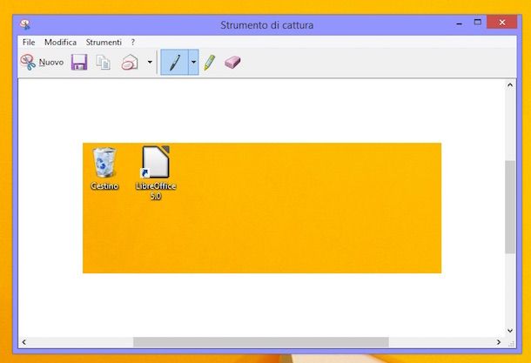The image size is (531, 363).
Task: Open the Strumenti menu
Action: [x=103, y=42]
